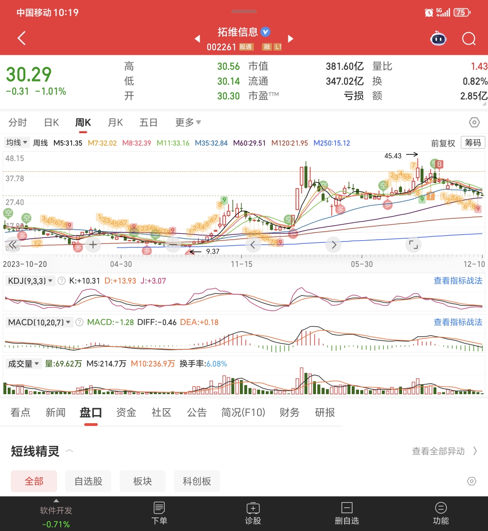This screenshot has height=531, width=488.
Task: Open MACD indicator help question mark
Action: pos(79,322)
